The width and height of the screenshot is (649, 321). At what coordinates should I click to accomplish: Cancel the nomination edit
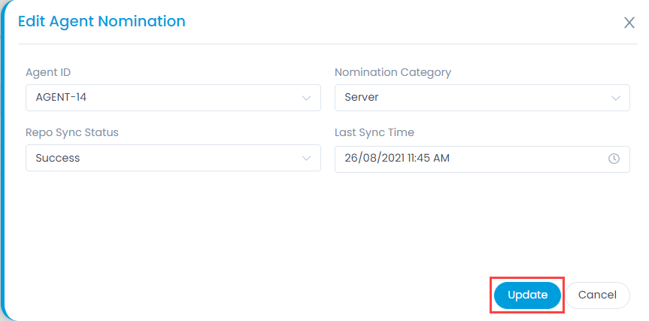click(x=597, y=295)
